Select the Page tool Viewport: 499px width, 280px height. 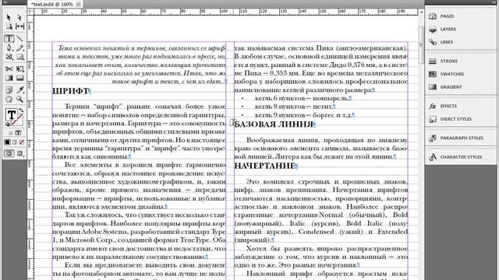coord(9,26)
